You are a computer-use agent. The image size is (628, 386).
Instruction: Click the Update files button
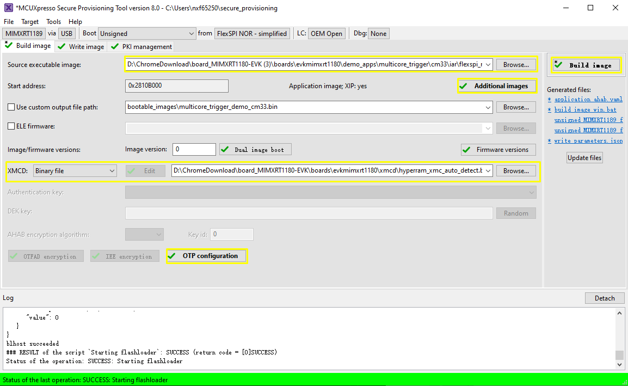(x=584, y=158)
